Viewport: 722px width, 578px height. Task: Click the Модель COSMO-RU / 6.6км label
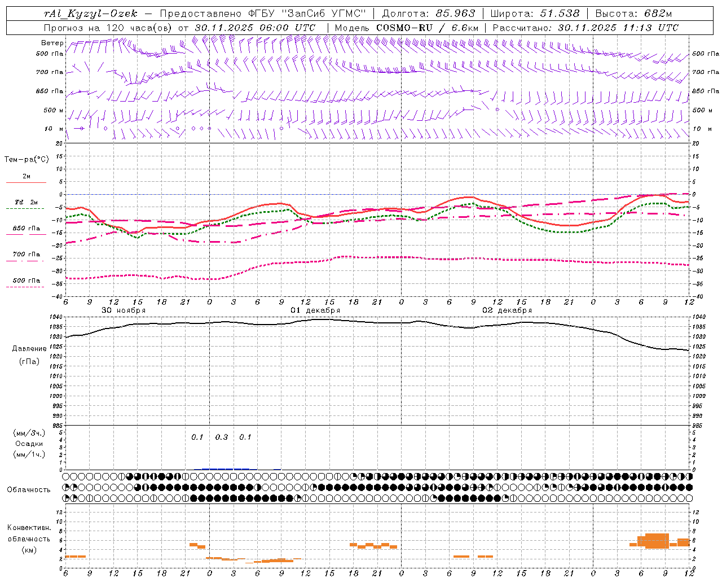[x=406, y=28]
